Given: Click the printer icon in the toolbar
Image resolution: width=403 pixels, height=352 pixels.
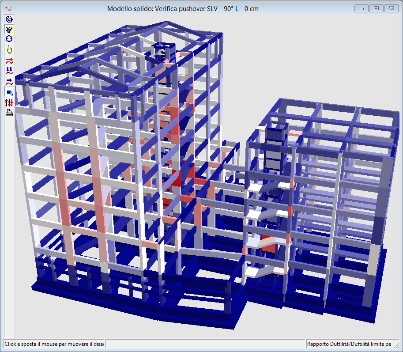Looking at the screenshot, I should 9,113.
